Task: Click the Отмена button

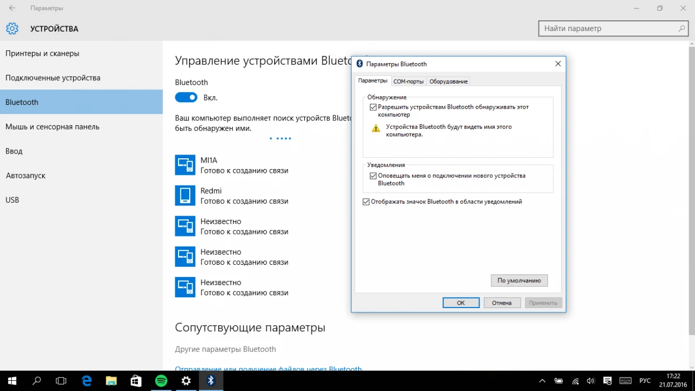Action: (502, 303)
